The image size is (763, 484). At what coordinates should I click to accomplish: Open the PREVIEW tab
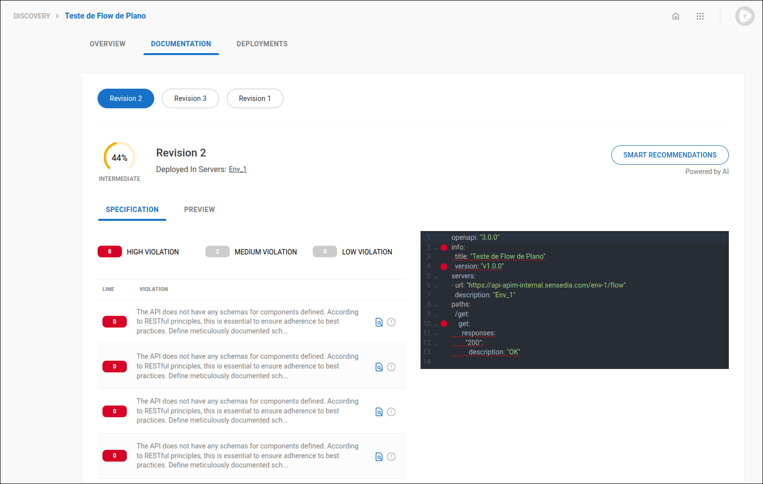click(x=199, y=209)
